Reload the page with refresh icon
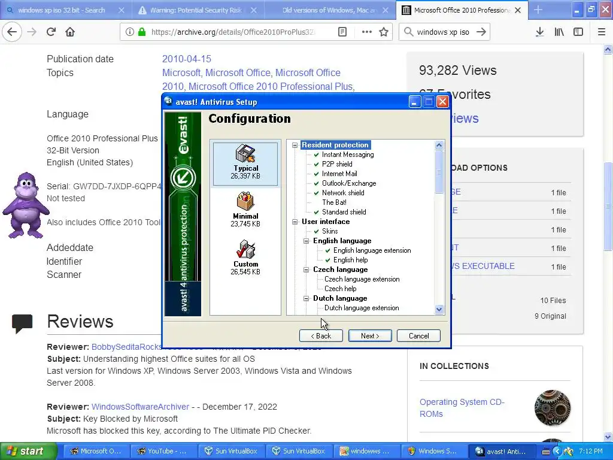 tap(51, 32)
